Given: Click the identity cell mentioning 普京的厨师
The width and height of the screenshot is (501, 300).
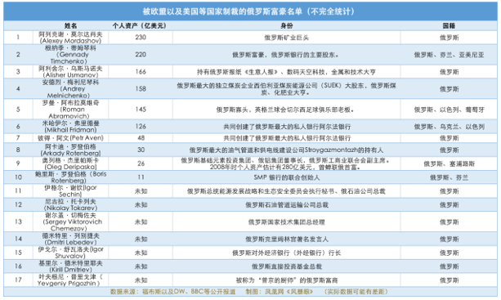Looking at the screenshot, I should coord(286,280).
